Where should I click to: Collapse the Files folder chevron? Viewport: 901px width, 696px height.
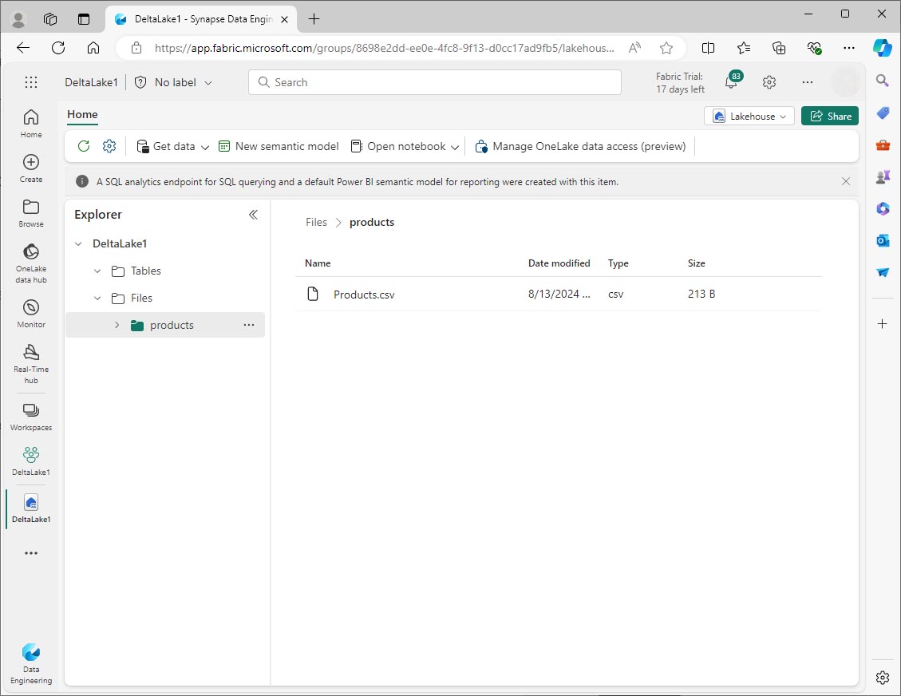tap(97, 298)
